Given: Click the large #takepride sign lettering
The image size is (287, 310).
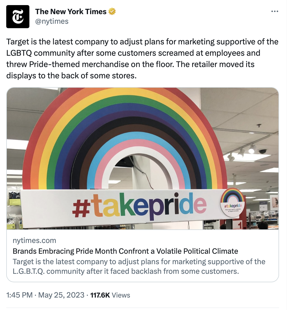Looking at the screenshot, I should (x=139, y=206).
